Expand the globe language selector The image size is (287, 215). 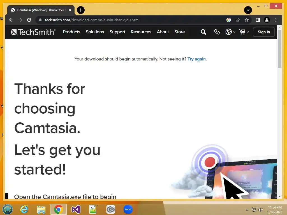[x=230, y=32]
